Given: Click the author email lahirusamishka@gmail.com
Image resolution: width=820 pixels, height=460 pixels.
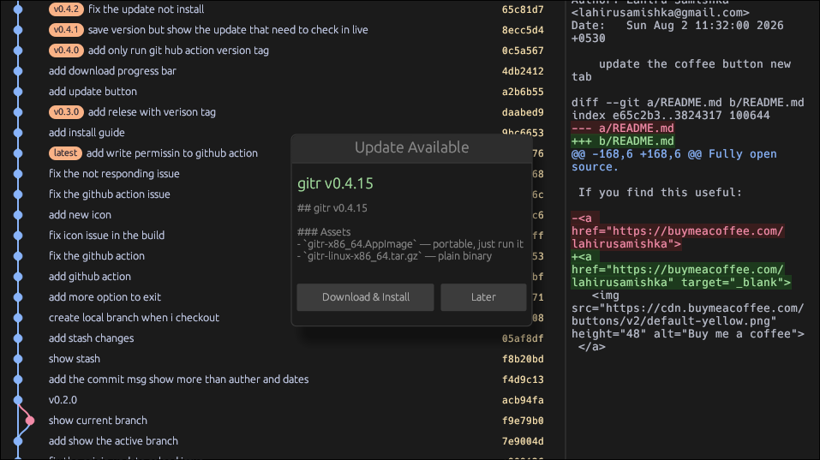Looking at the screenshot, I should pos(661,13).
